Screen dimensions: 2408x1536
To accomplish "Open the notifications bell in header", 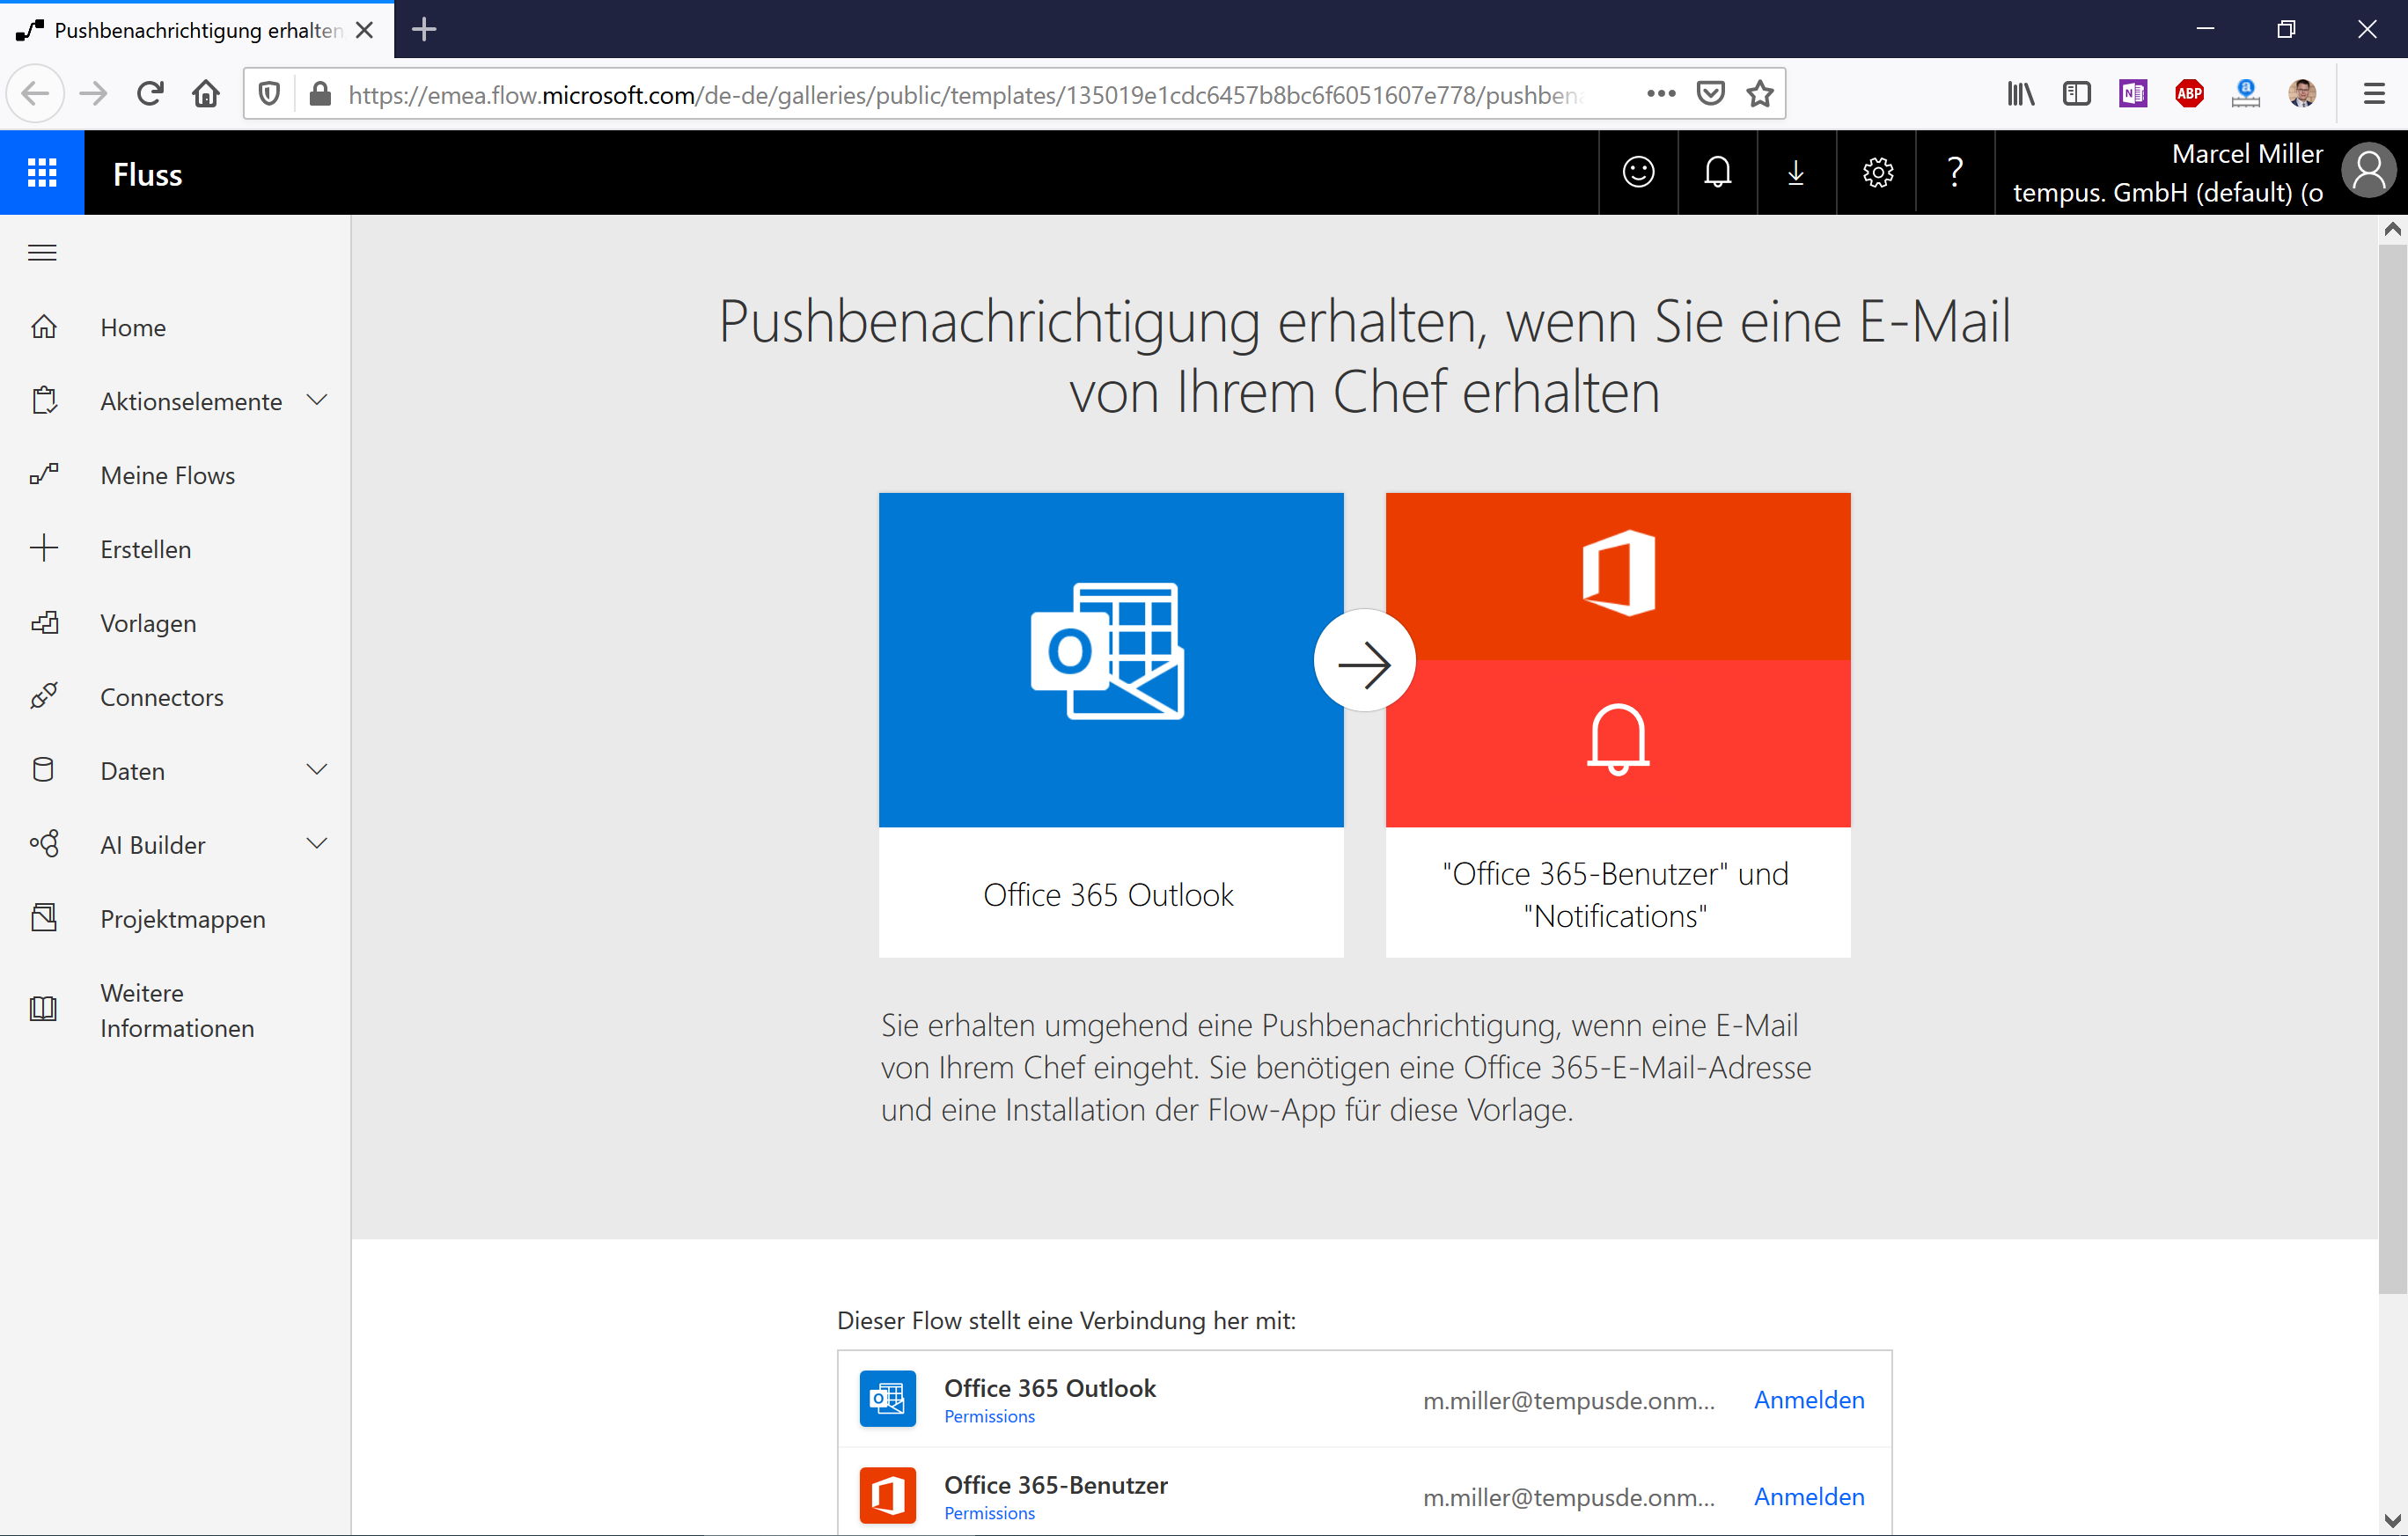I will [x=1717, y=173].
